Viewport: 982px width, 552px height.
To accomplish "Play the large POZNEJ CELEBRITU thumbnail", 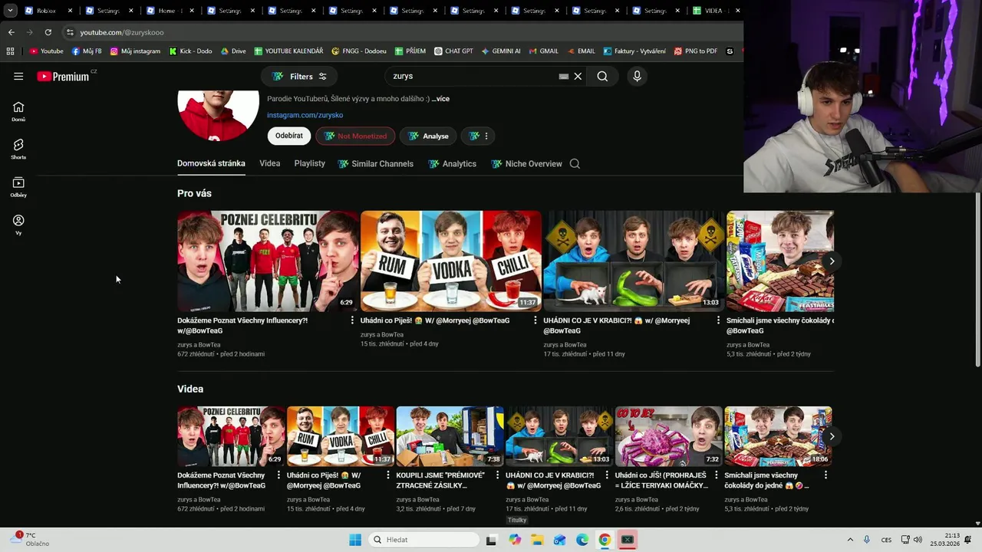I will (268, 261).
